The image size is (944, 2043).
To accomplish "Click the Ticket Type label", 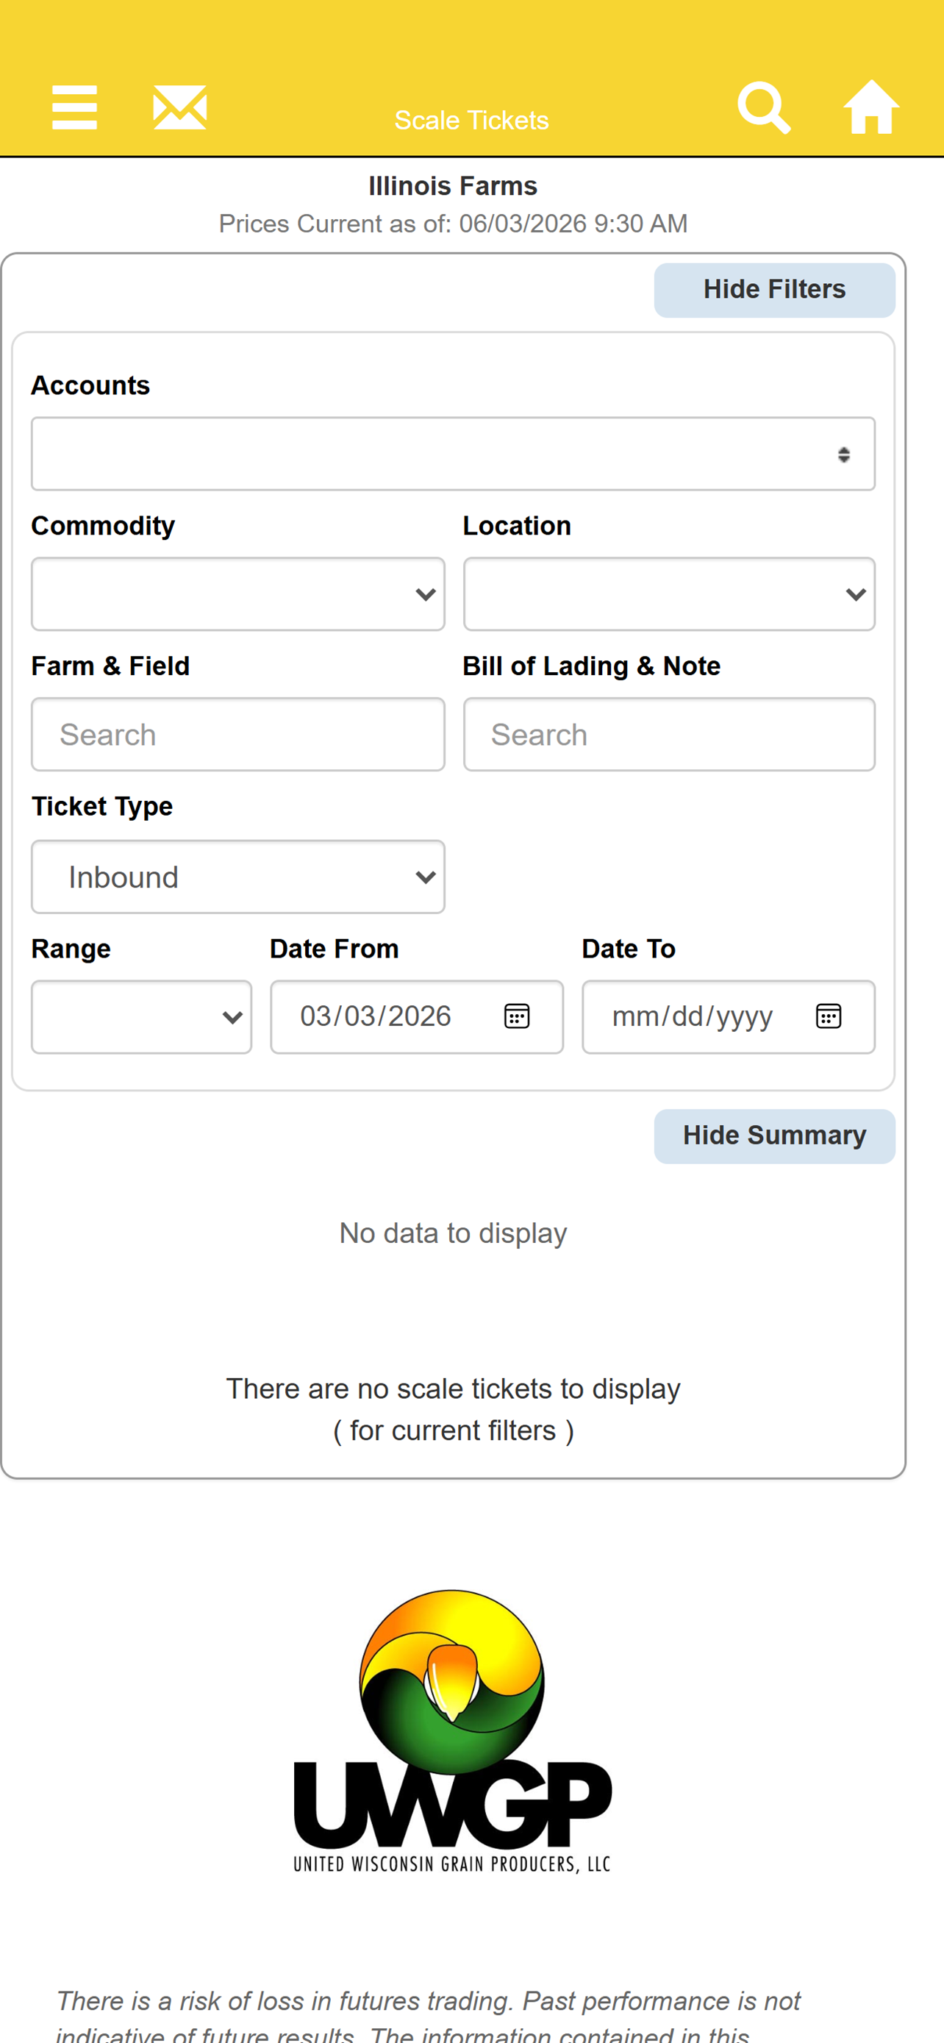I will [102, 807].
